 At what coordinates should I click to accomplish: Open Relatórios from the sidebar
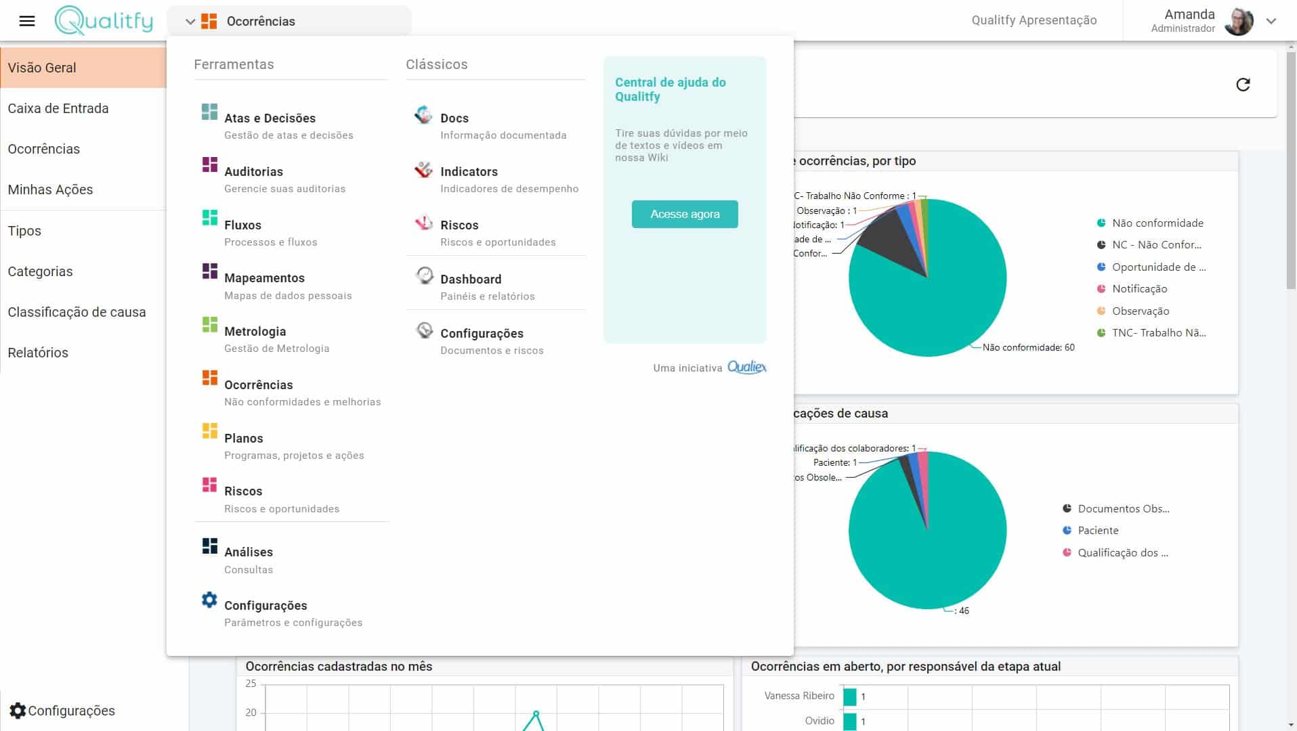[x=38, y=353]
